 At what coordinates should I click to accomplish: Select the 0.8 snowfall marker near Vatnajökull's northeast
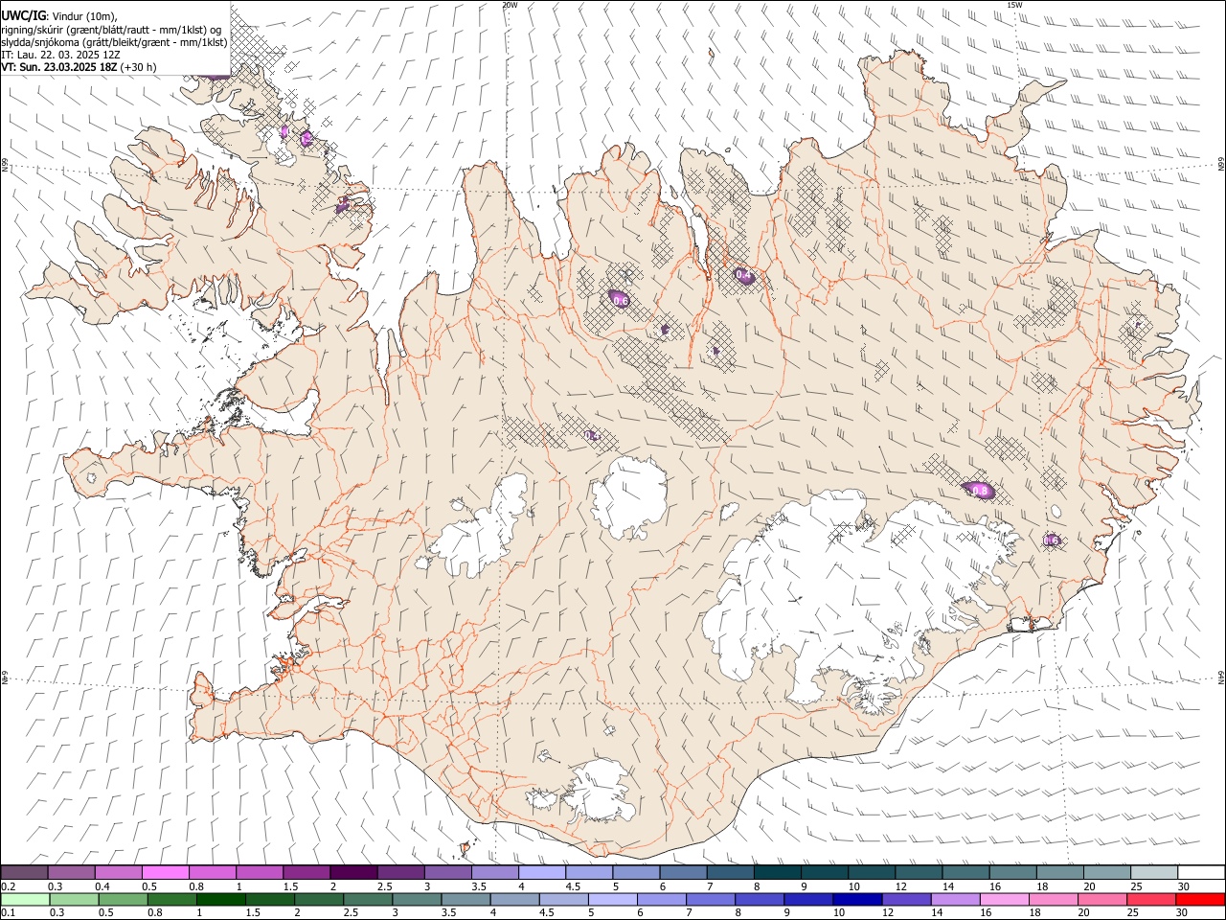pos(980,491)
